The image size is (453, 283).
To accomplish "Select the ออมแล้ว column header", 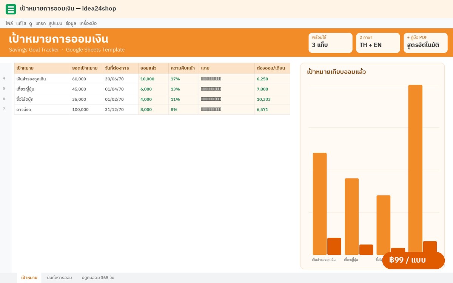I will click(x=153, y=68).
